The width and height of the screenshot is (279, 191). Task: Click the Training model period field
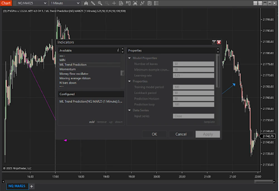pyautogui.click(x=193, y=87)
